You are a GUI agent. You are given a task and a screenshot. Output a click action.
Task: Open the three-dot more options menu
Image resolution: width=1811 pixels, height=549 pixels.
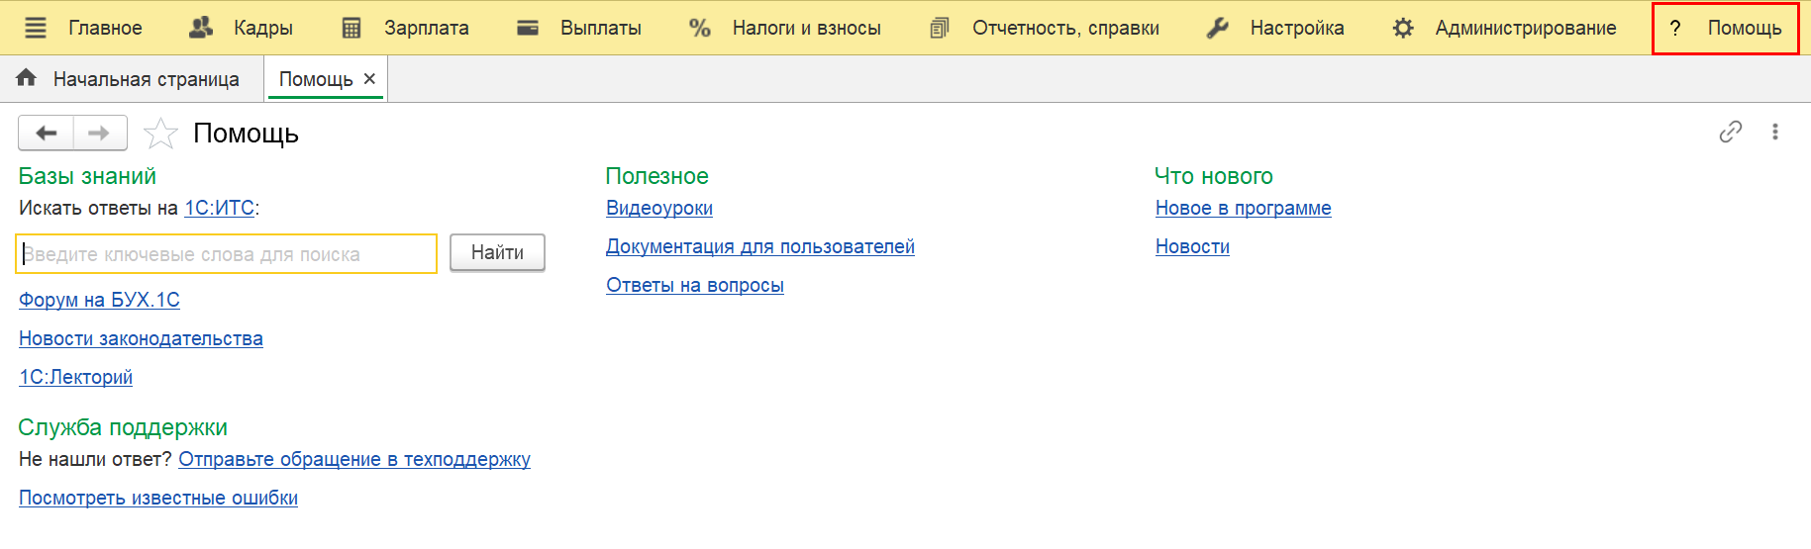tap(1774, 132)
